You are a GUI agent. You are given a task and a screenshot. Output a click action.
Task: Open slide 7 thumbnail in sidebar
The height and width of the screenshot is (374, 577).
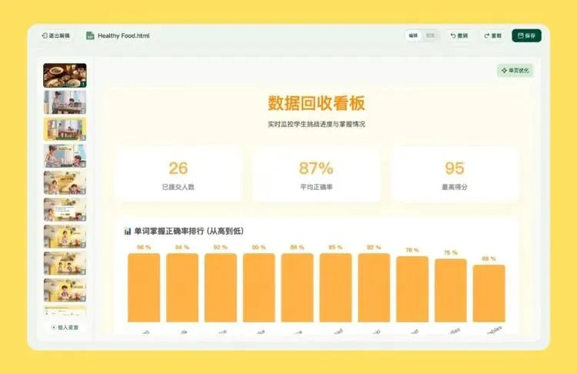click(x=65, y=237)
